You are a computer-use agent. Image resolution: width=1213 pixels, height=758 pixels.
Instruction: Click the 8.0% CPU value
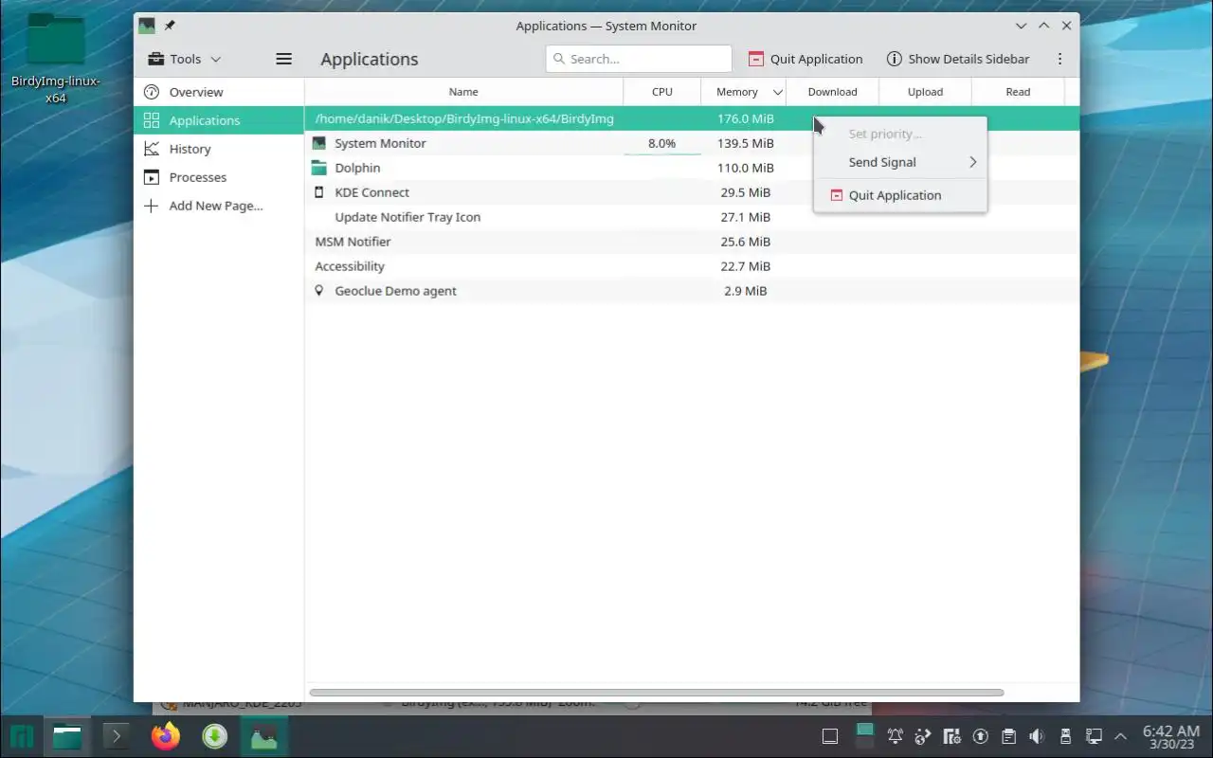661,143
